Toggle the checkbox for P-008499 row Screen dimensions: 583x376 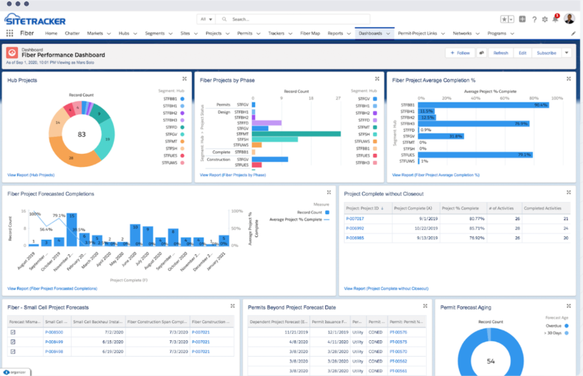[13, 342]
